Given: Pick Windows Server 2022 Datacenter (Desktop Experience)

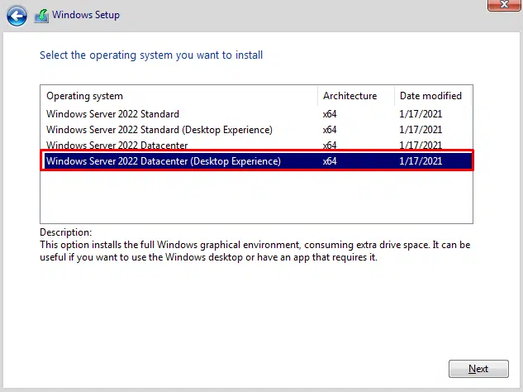Looking at the screenshot, I should [x=164, y=161].
